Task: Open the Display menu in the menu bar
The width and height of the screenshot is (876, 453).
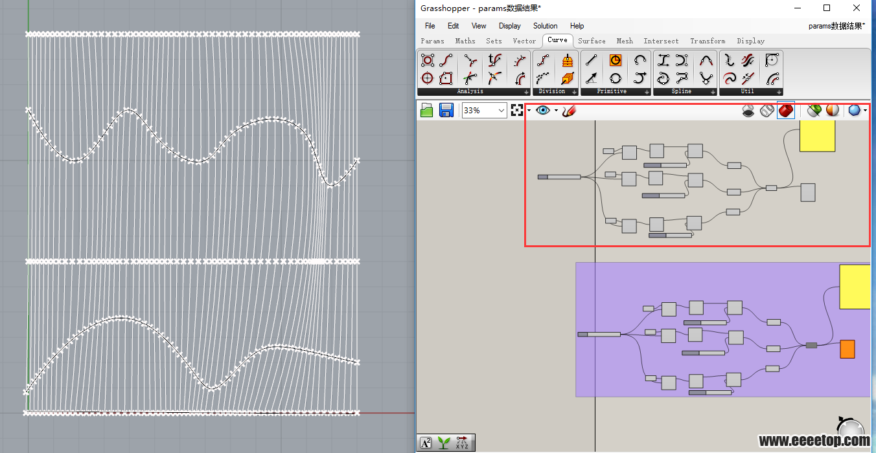Action: tap(510, 26)
